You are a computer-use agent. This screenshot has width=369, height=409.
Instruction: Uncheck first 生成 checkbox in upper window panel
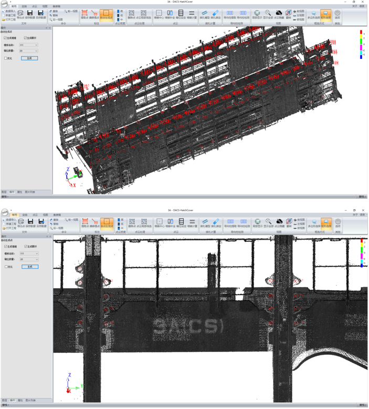(x=6, y=38)
